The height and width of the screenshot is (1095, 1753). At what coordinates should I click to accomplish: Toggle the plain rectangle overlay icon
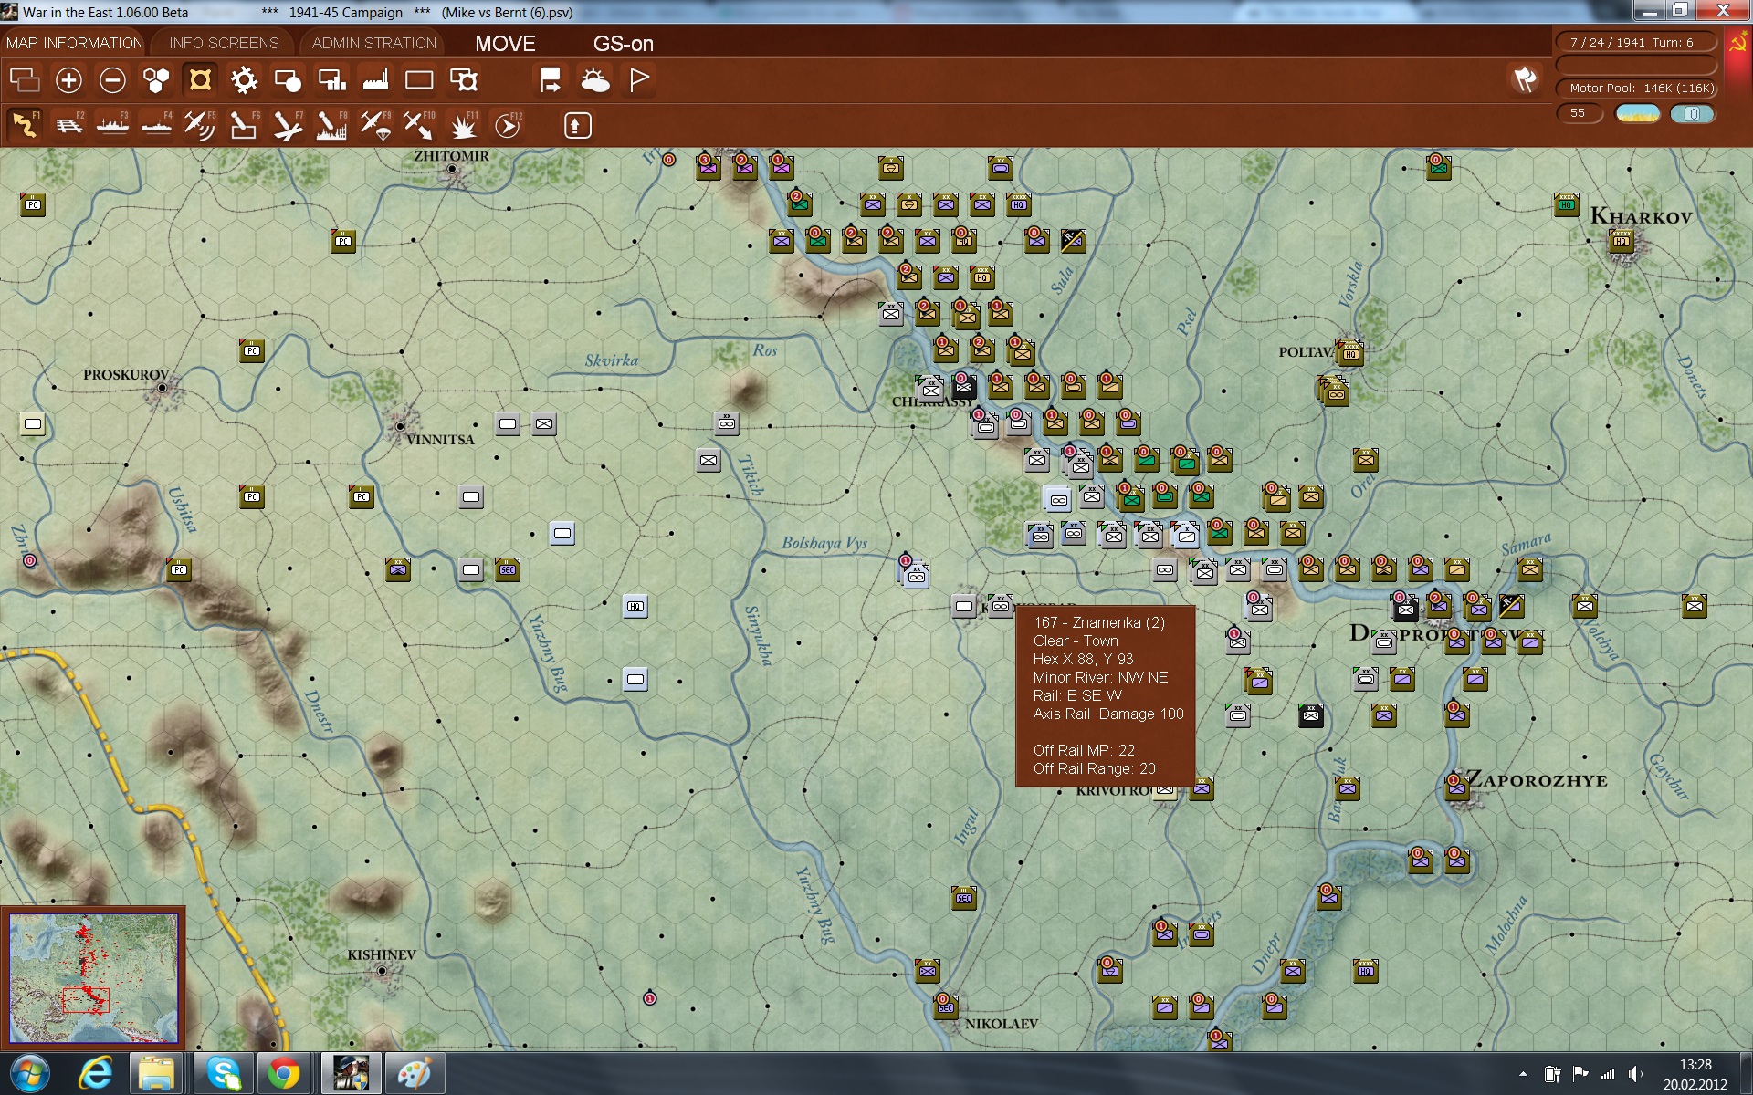pyautogui.click(x=419, y=80)
